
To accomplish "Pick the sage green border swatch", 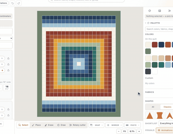I will (148, 51).
